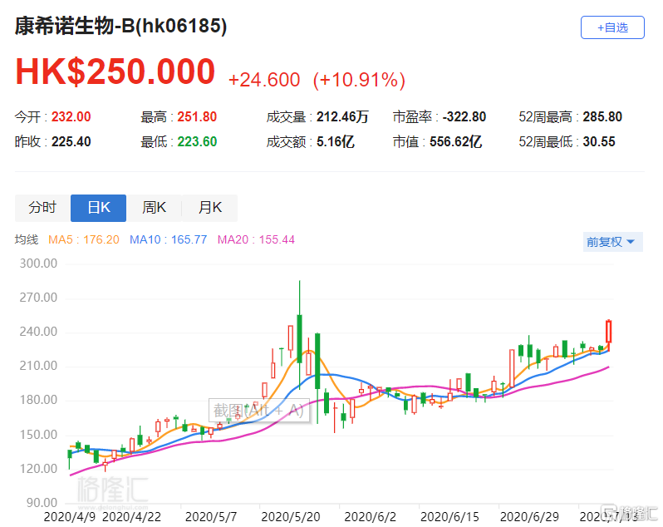Toggle the MA5 moving average line
663x527 pixels.
pyautogui.click(x=84, y=240)
